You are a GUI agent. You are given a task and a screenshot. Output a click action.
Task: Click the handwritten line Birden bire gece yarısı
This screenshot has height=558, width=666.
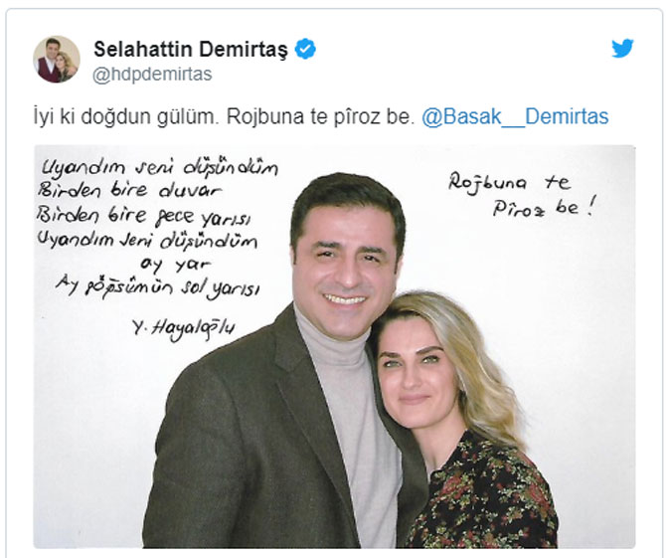click(x=143, y=216)
